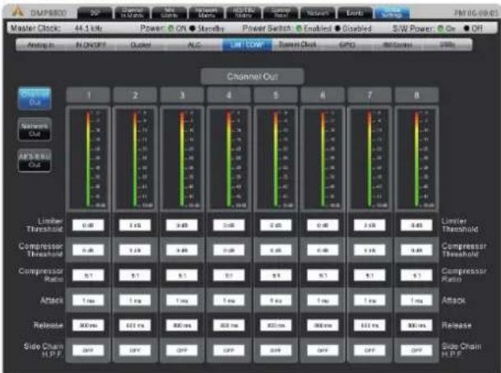Toggle channel 1 Side Chain H.P.F
The image size is (501, 373).
coord(88,350)
